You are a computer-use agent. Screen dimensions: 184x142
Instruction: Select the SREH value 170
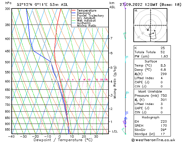(x=164, y=126)
